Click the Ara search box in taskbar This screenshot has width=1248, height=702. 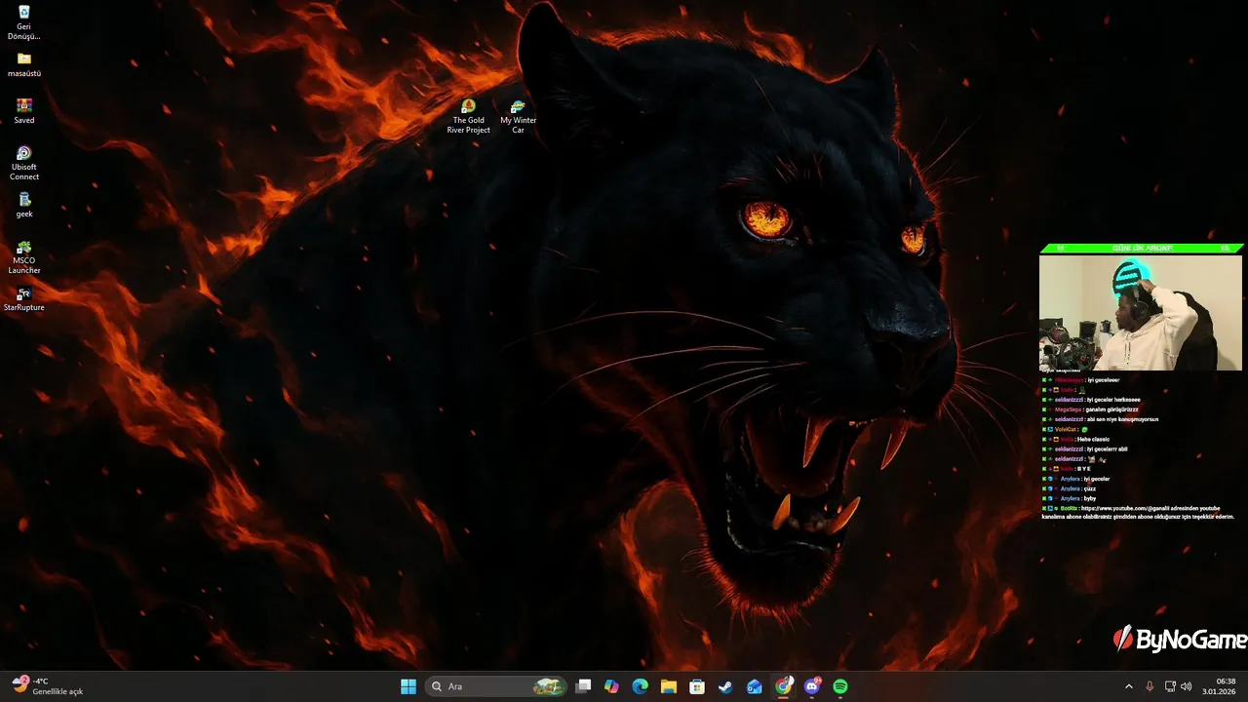pos(497,686)
